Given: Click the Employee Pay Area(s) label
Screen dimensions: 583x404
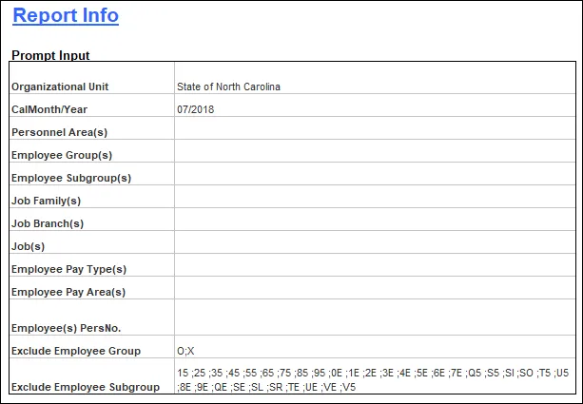Looking at the screenshot, I should (68, 292).
